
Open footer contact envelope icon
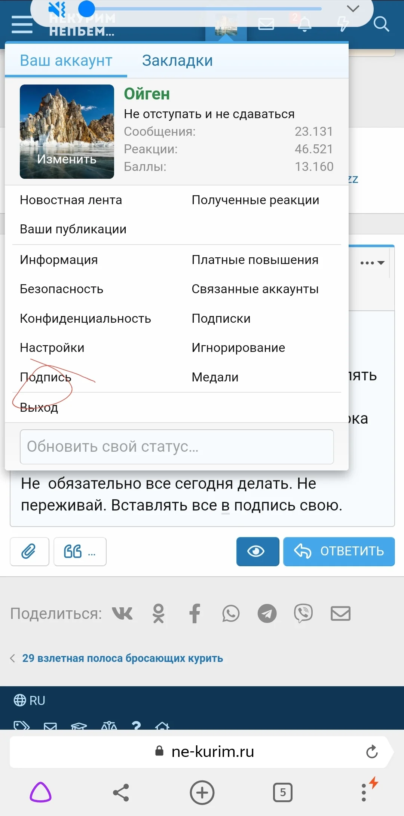50,726
